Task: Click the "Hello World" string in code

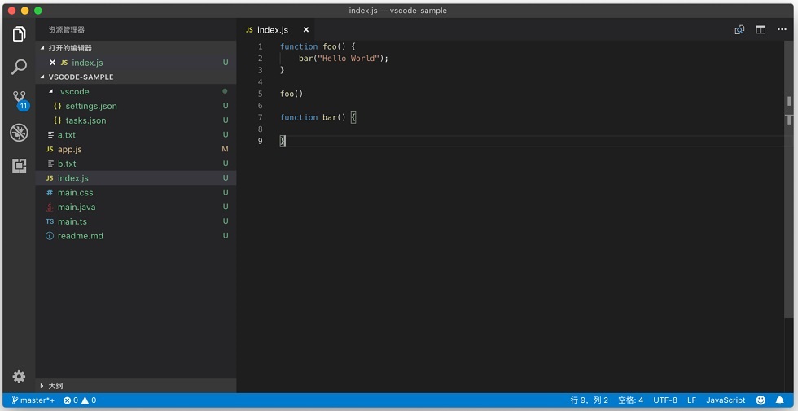Action: [349, 59]
